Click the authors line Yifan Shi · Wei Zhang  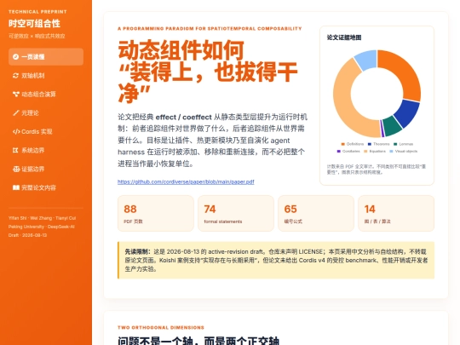coord(43,218)
